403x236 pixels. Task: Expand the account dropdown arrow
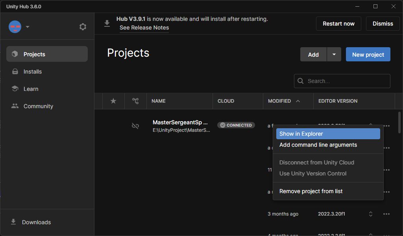tap(28, 27)
